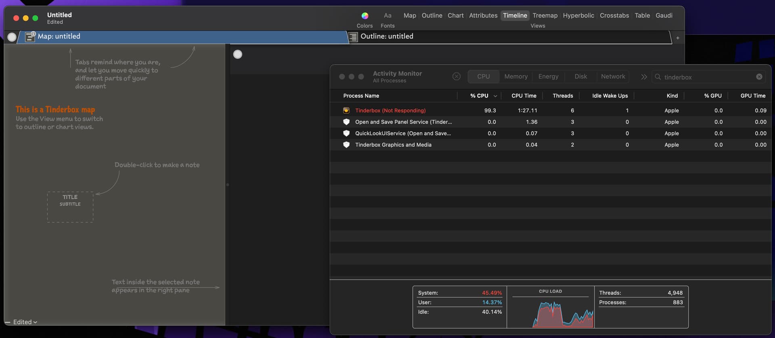Switch to the Crosstabs view
The width and height of the screenshot is (775, 338).
614,15
